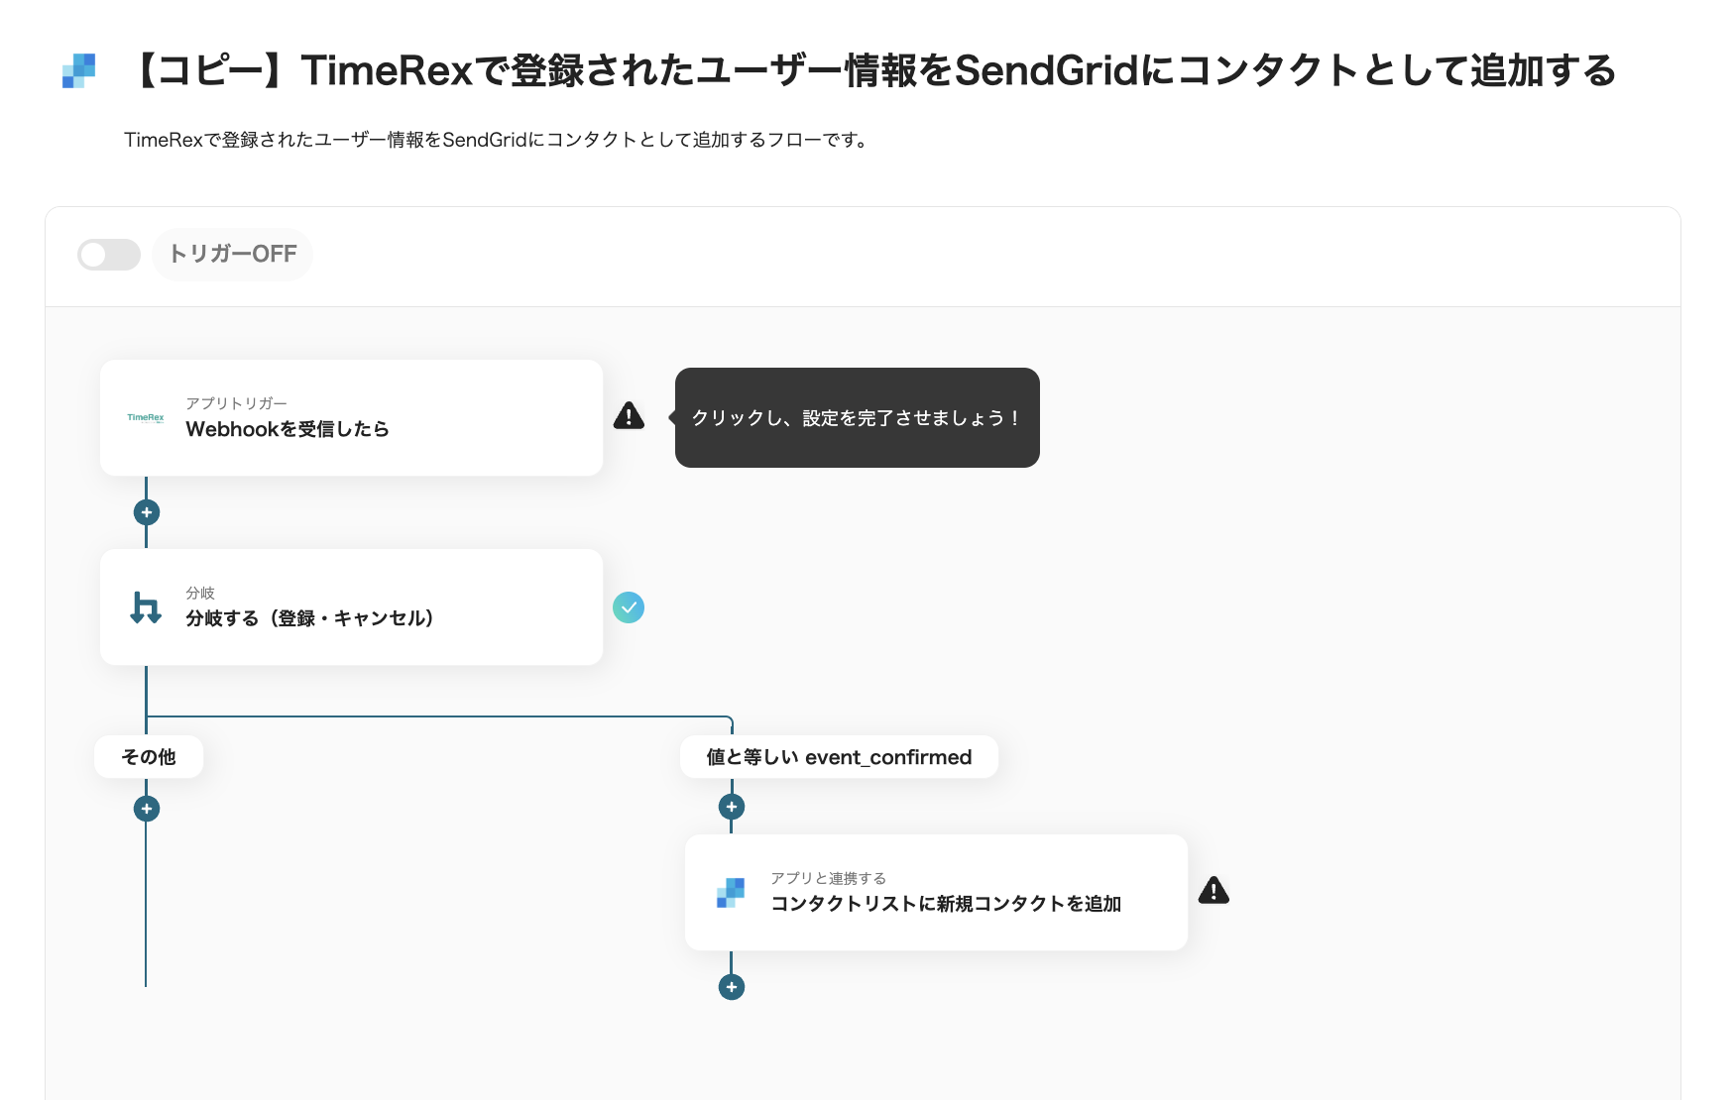Click the TimeRex logo in the trigger card

pyautogui.click(x=146, y=417)
